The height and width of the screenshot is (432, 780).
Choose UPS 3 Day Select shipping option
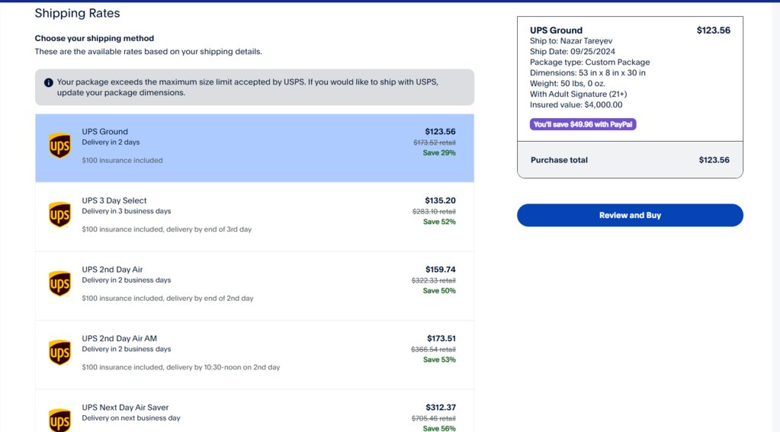tap(254, 216)
